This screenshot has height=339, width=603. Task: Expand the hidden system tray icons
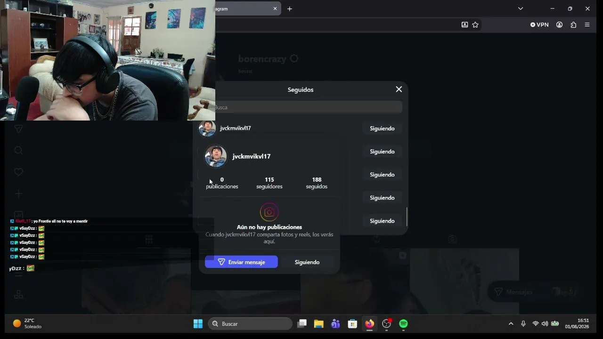[x=511, y=324]
